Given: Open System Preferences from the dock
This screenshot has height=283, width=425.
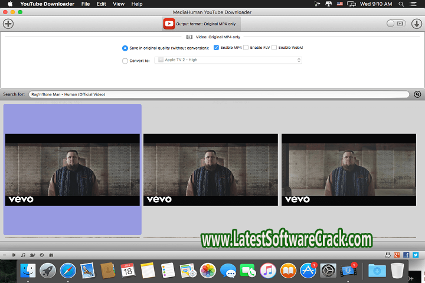Looking at the screenshot, I should pos(328,271).
